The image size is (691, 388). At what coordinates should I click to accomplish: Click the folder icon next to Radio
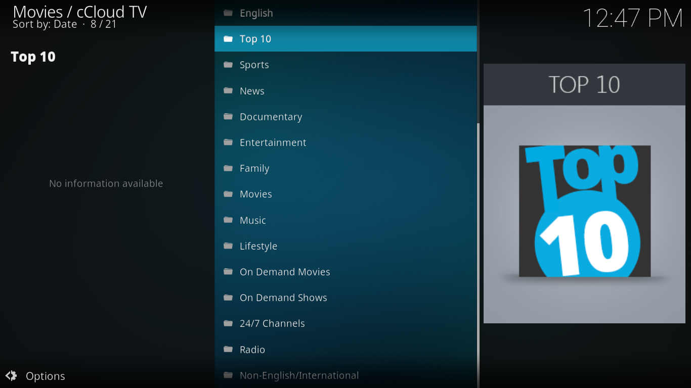tap(228, 349)
